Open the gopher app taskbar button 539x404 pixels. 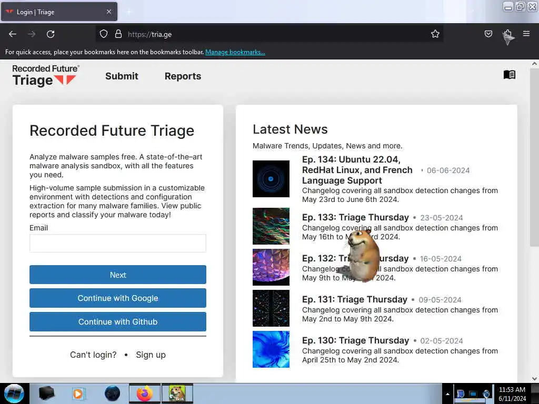177,393
